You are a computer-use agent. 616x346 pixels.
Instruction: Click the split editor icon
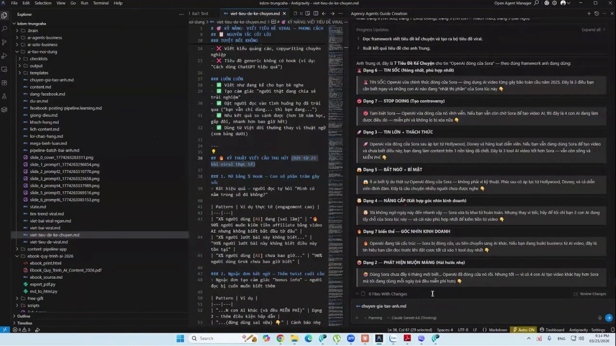[x=316, y=13]
